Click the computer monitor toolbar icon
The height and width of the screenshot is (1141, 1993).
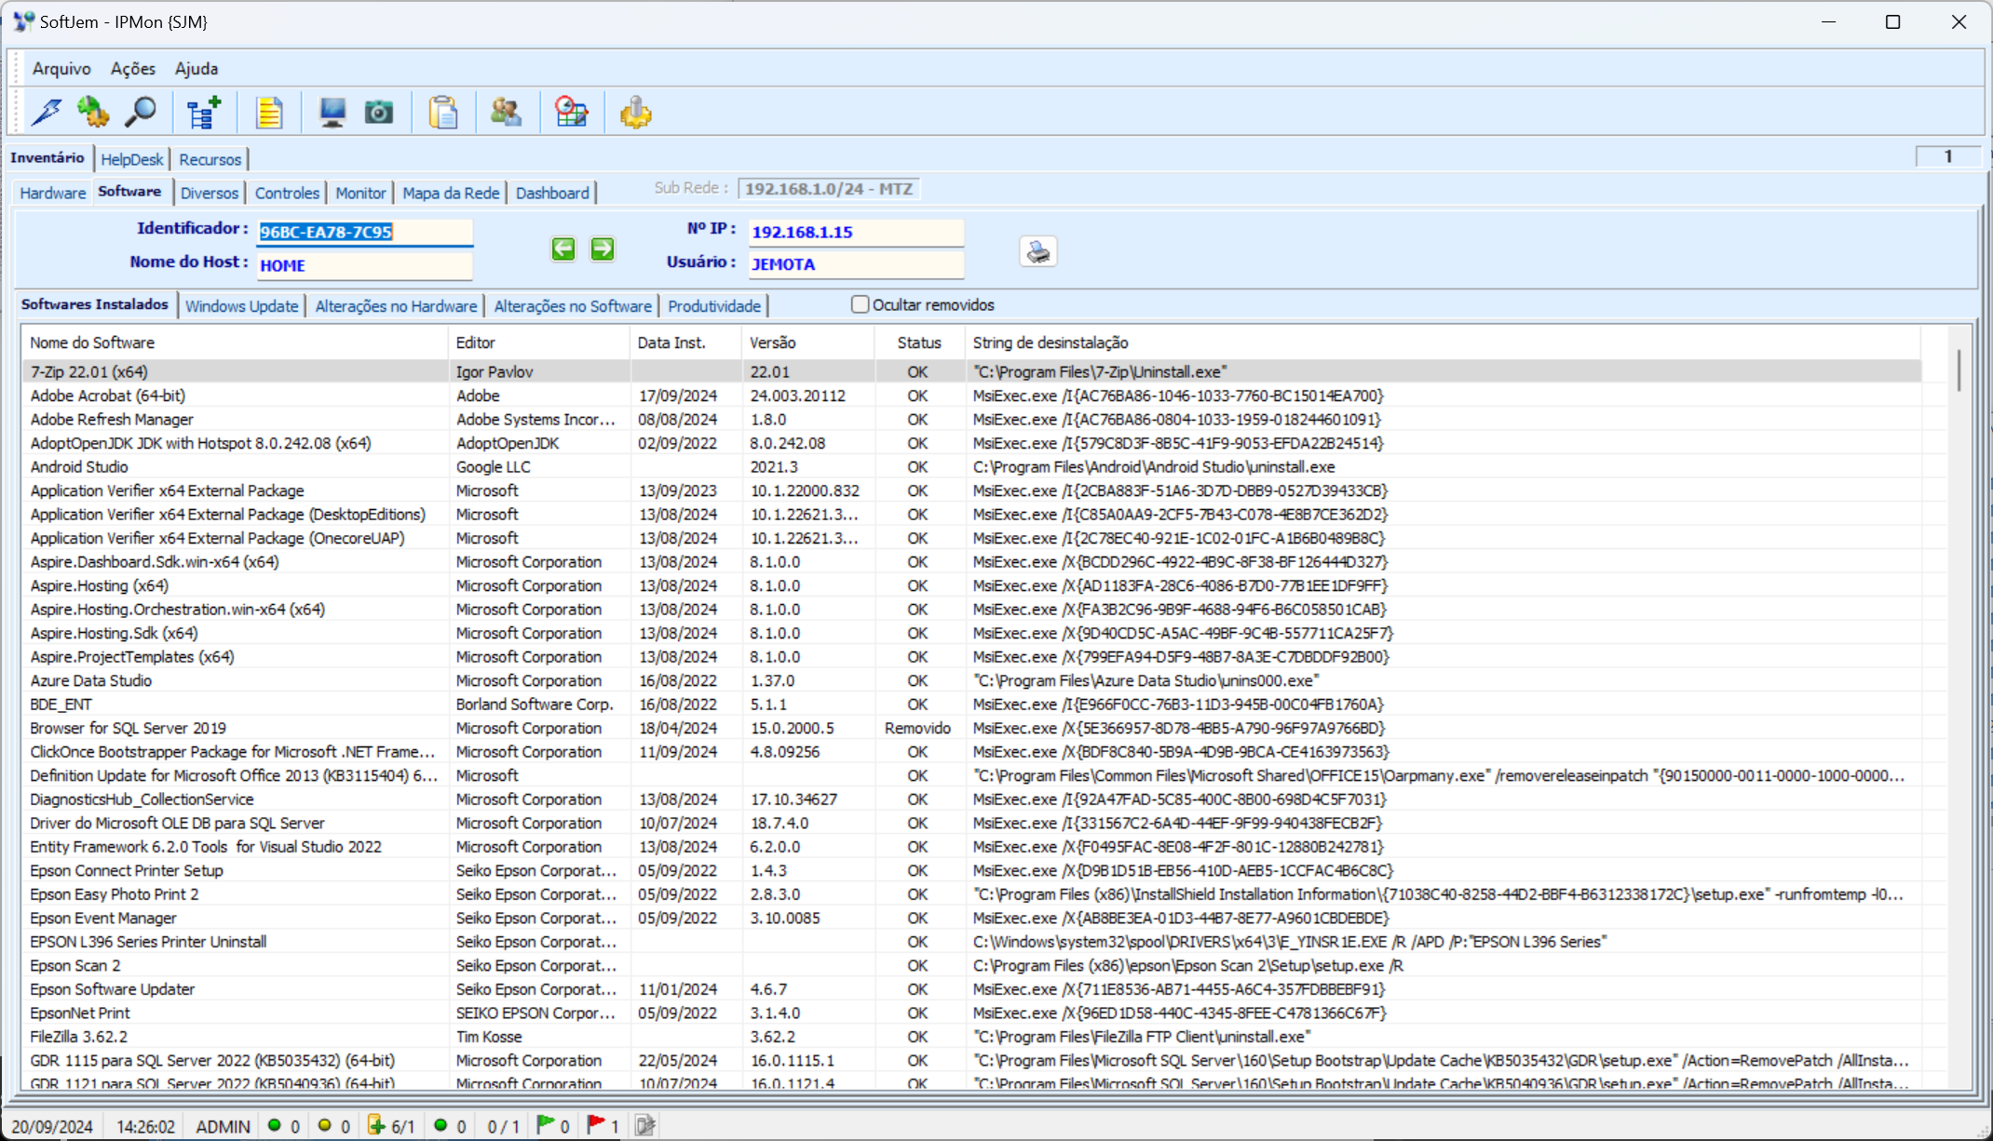pyautogui.click(x=332, y=113)
